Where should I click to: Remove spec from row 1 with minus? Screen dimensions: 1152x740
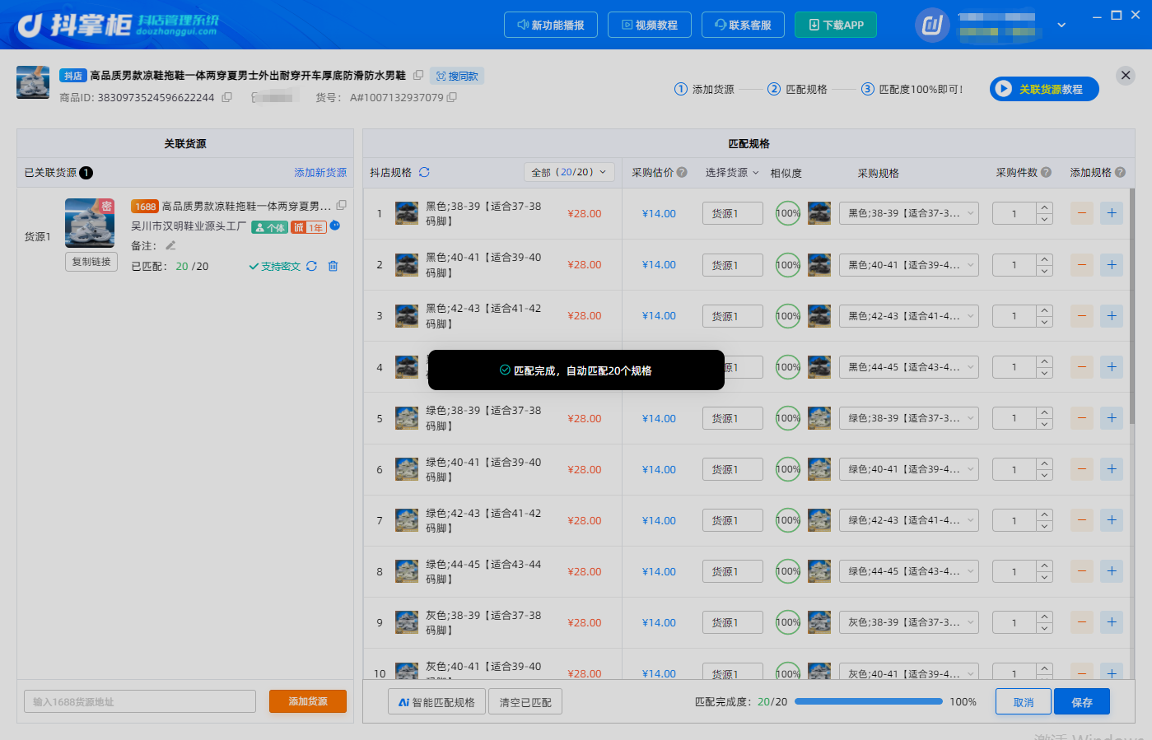1082,213
